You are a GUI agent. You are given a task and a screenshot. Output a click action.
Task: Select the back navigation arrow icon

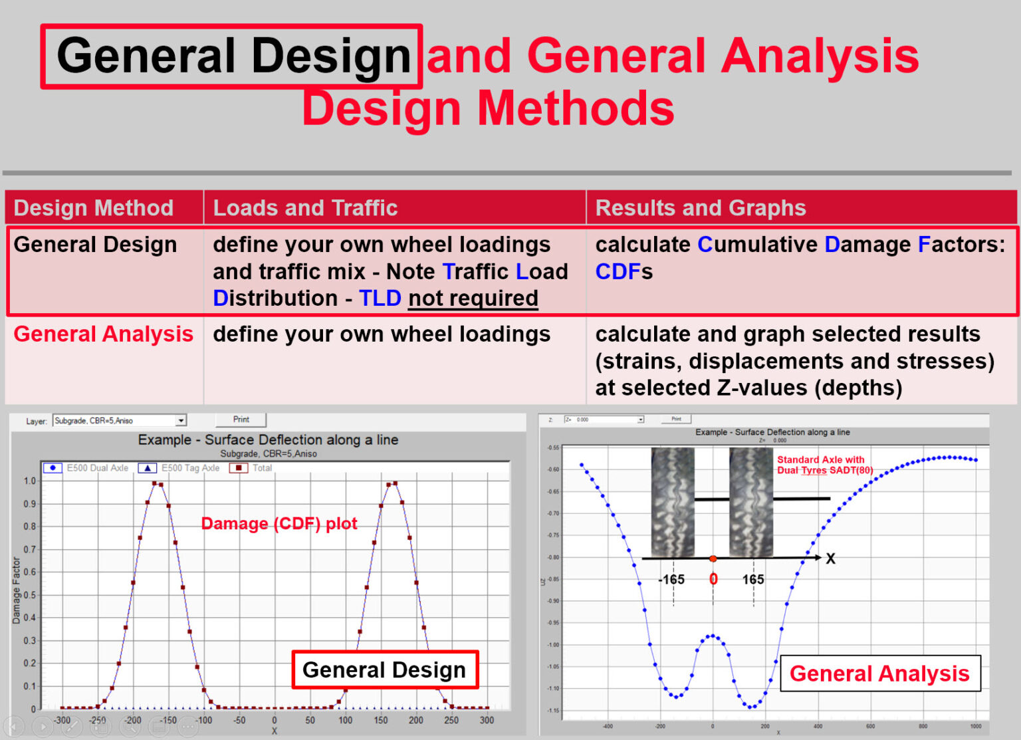(14, 727)
